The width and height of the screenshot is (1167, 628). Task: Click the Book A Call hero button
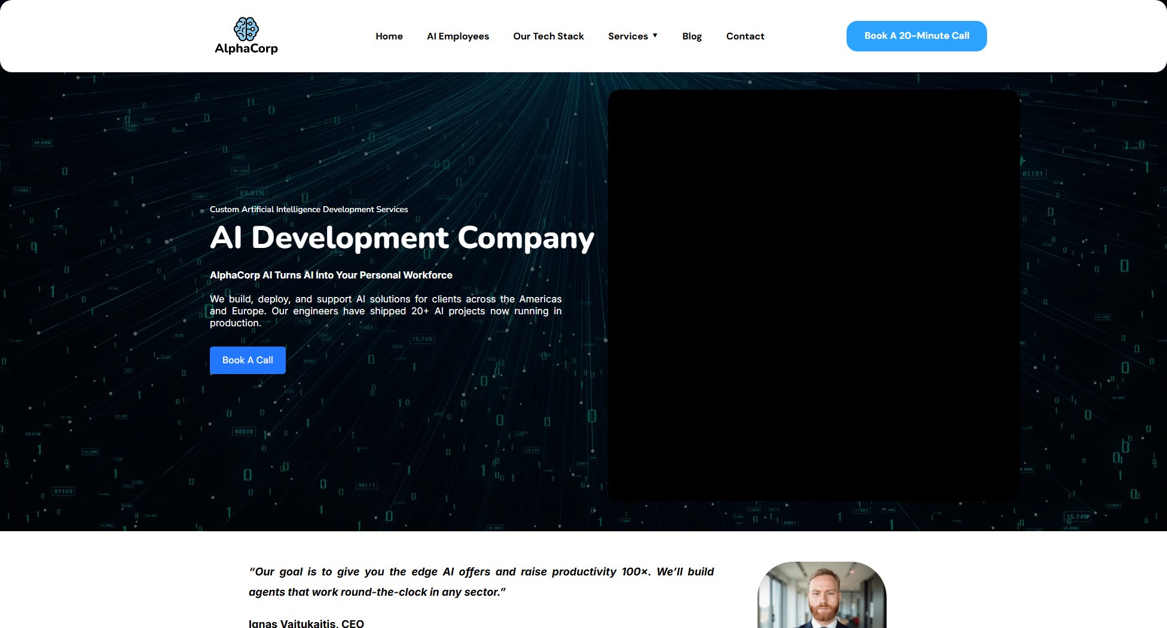coord(248,360)
